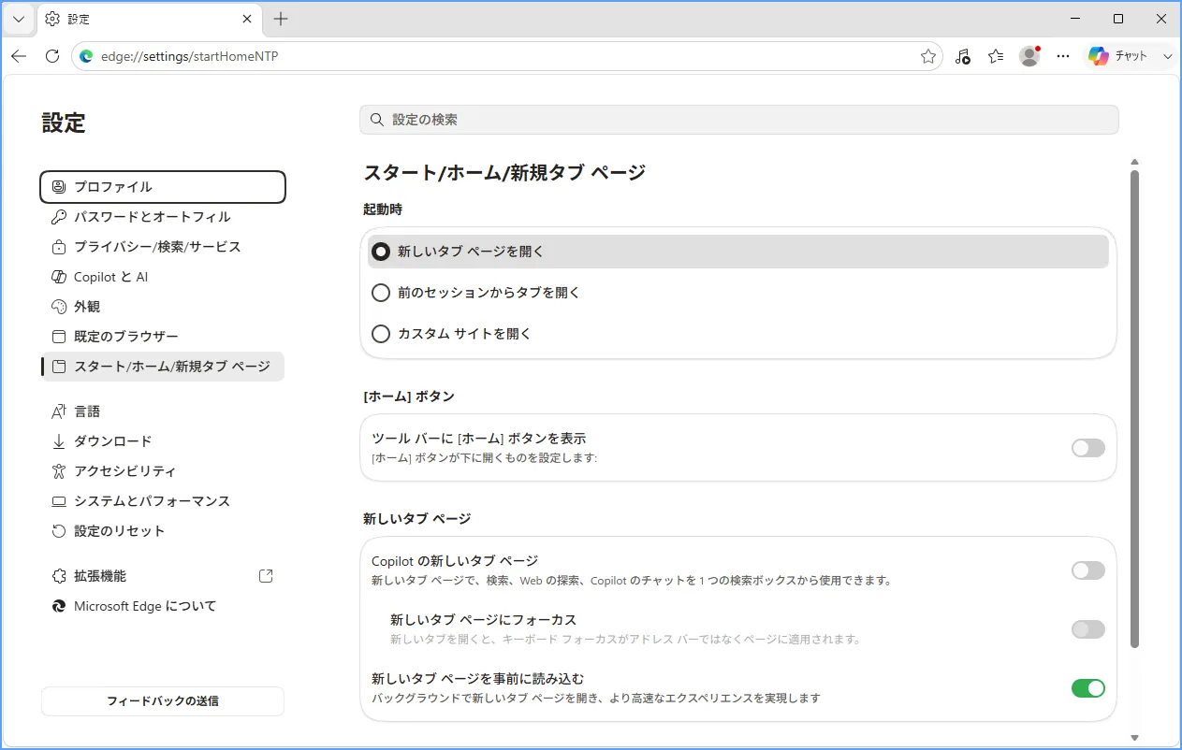Close the 設定 tab
This screenshot has width=1182, height=750.
pyautogui.click(x=247, y=19)
